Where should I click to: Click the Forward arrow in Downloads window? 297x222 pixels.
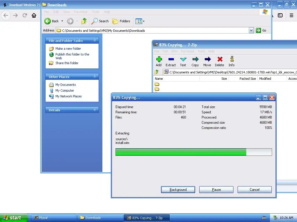pos(70,21)
